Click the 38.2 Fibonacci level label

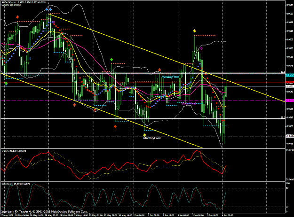283,117
